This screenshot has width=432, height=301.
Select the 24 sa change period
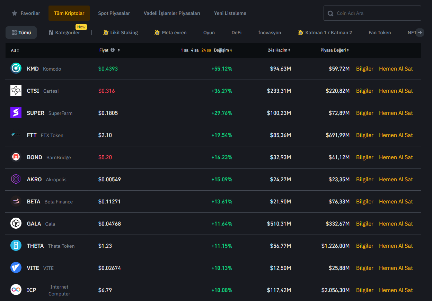pos(206,51)
